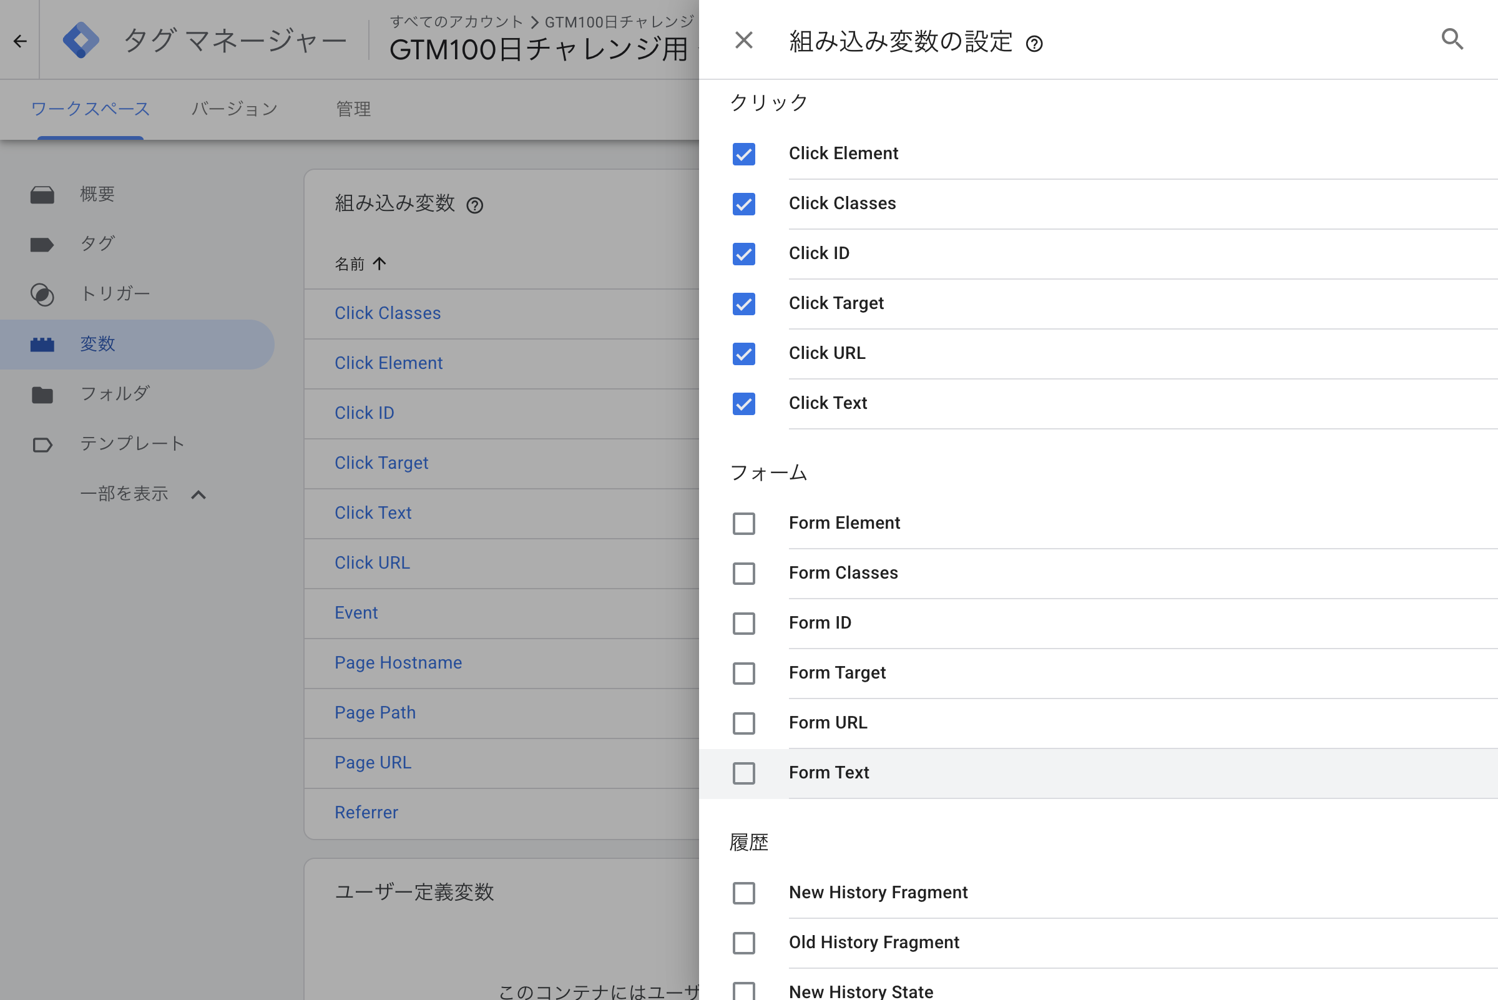Open the Referrer variable link
Viewport: 1498px width, 1000px height.
366,813
